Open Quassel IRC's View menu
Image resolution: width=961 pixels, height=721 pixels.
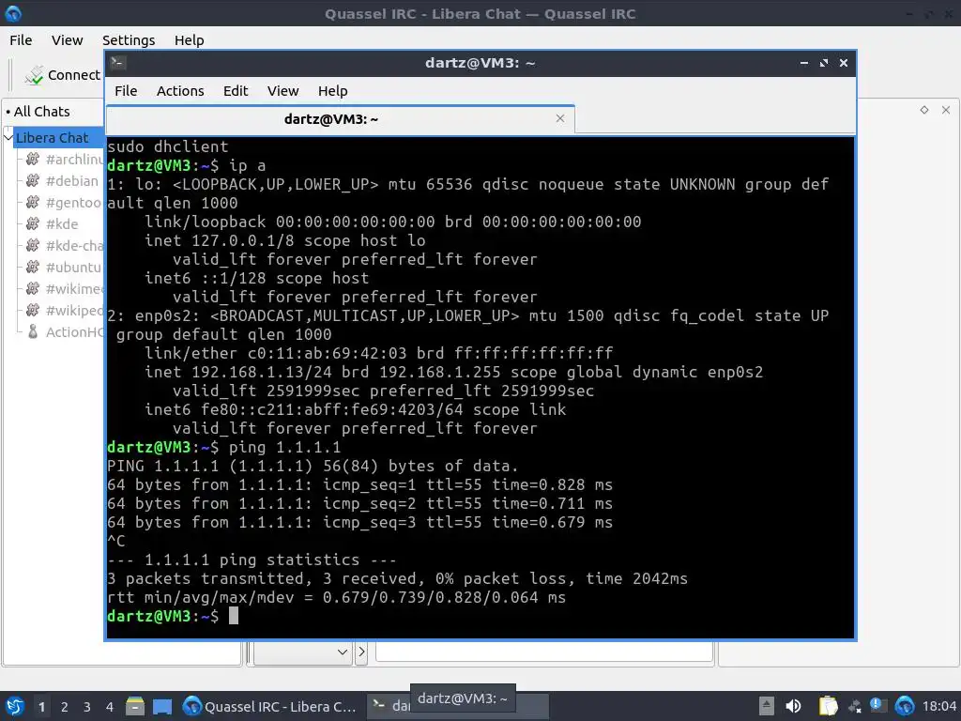point(67,39)
